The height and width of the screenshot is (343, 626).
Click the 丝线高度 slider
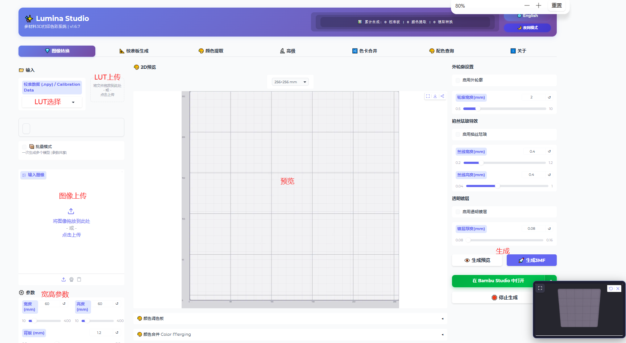(507, 186)
